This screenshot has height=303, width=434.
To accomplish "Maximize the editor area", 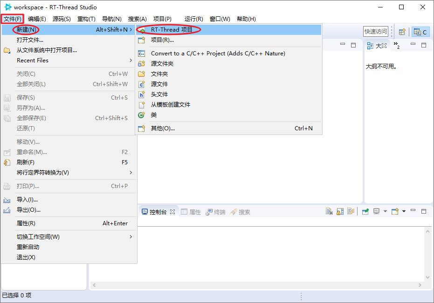I will (353, 45).
